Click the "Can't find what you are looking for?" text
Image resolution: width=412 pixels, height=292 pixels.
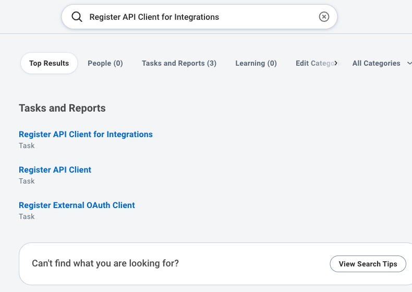105,263
